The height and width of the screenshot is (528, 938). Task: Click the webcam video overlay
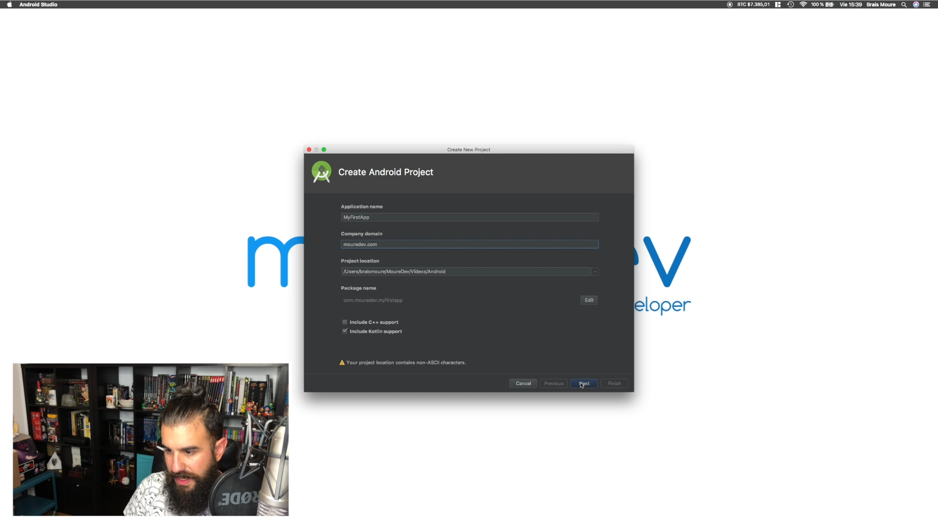(151, 439)
